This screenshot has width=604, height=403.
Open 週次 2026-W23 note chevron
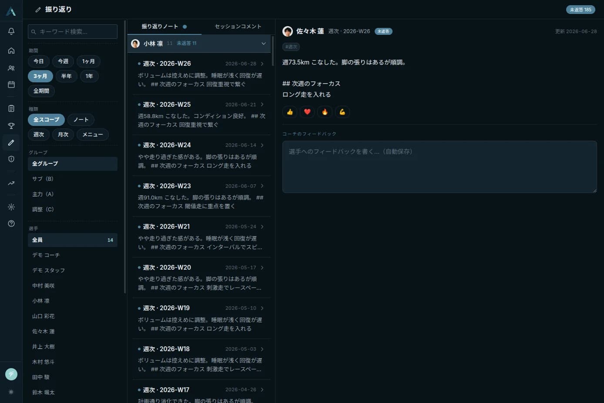(x=262, y=186)
